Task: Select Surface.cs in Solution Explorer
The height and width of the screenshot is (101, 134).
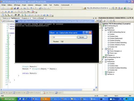Action: tap(111, 74)
